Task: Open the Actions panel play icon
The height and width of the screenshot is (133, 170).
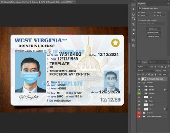Action: click(x=134, y=9)
